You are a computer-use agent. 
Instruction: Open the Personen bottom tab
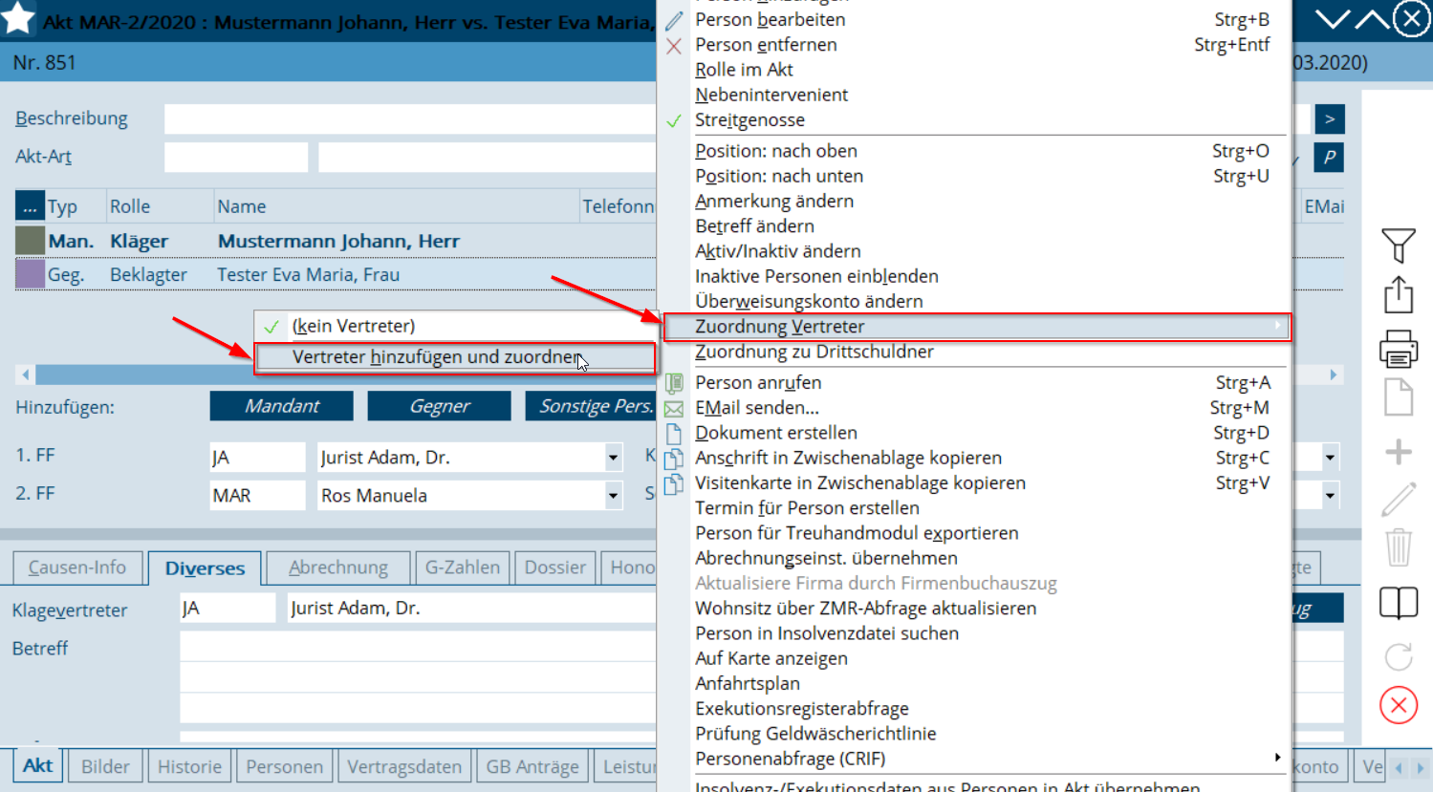tap(284, 766)
